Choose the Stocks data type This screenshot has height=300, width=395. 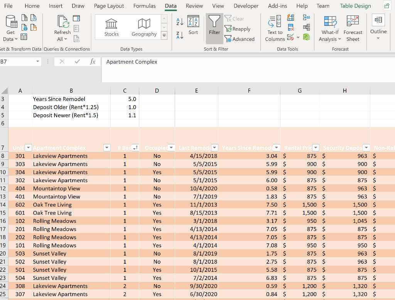(111, 27)
